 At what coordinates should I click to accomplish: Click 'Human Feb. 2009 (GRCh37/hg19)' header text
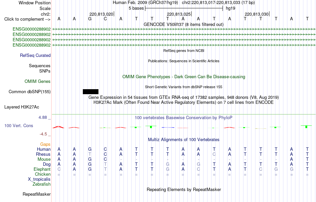point(145,3)
